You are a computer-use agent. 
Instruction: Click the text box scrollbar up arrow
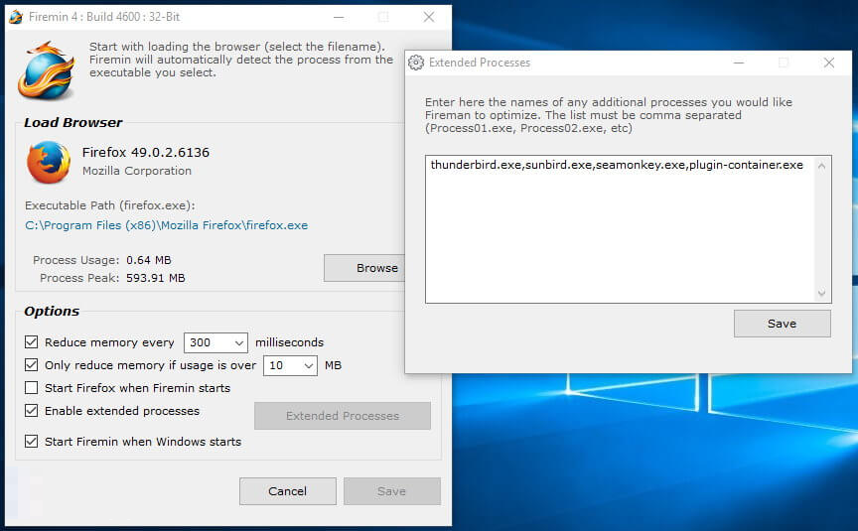821,166
